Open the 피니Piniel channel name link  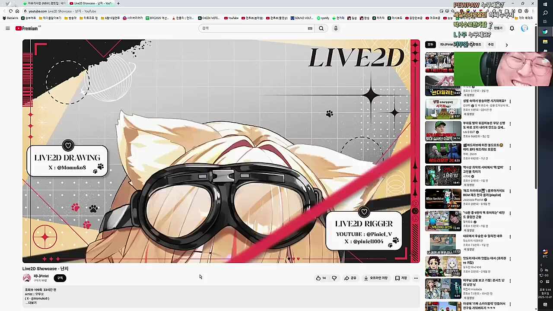[41, 276]
